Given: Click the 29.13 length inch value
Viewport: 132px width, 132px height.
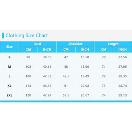Looking at the screenshot, I should click(123, 95).
